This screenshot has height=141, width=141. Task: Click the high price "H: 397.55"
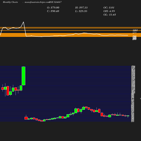click(x=81, y=8)
